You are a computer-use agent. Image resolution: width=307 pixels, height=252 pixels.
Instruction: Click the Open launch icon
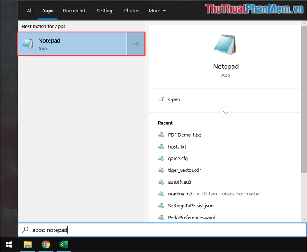tap(161, 99)
